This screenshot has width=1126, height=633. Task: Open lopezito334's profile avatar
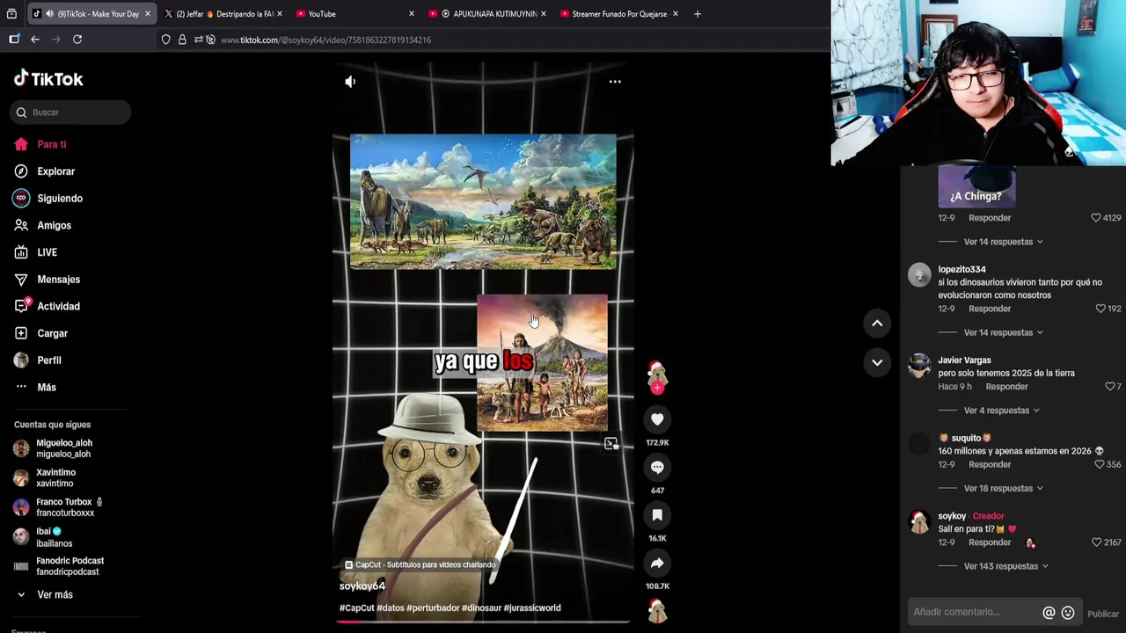coord(919,275)
